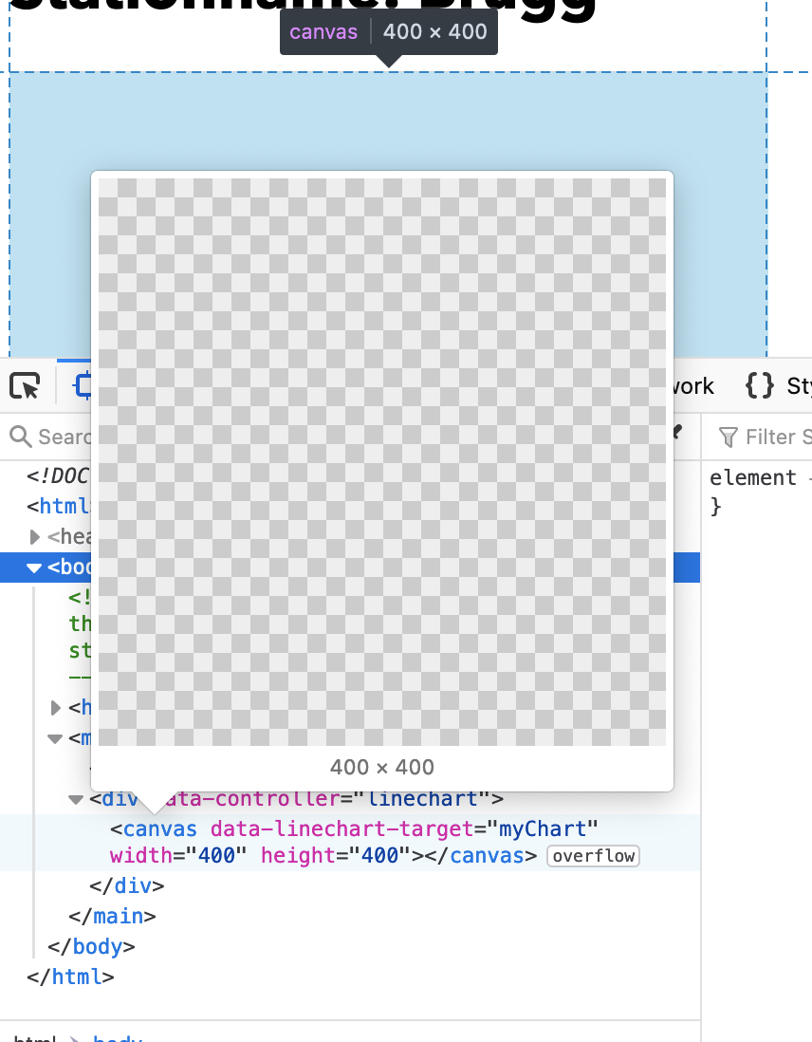This screenshot has width=812, height=1042.
Task: Click the Filter Styles funnel icon
Action: [729, 437]
